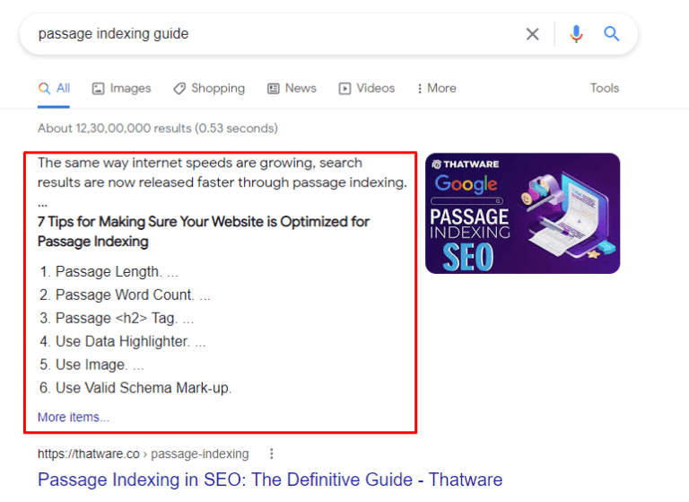The height and width of the screenshot is (502, 689).
Task: Expand the More items... link
Action: (74, 417)
